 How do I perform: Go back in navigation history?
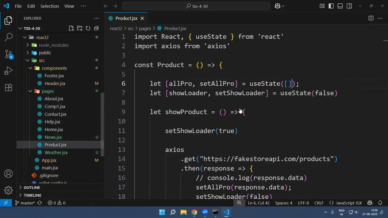(106, 6)
